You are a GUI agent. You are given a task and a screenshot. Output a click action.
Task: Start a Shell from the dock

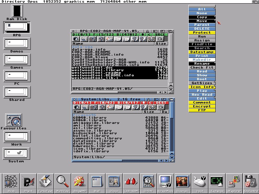coord(96,182)
